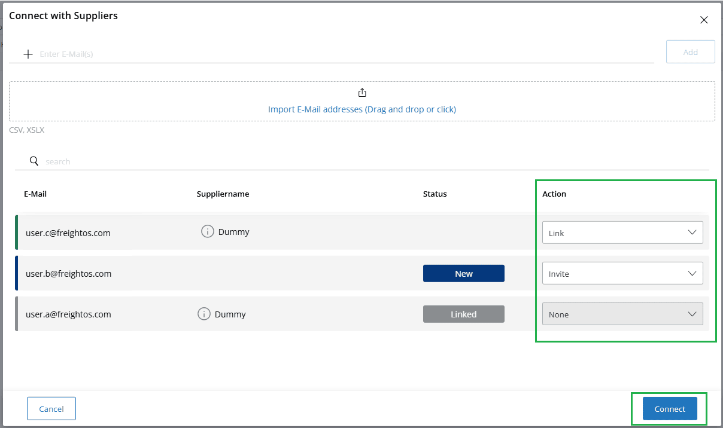Click the Suppliername column header
Image resolution: width=723 pixels, height=428 pixels.
click(223, 194)
